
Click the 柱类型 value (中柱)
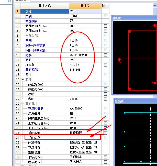click(85, 65)
